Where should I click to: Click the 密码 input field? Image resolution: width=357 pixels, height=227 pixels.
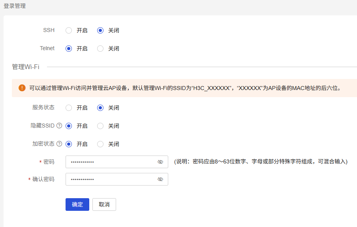(117, 162)
